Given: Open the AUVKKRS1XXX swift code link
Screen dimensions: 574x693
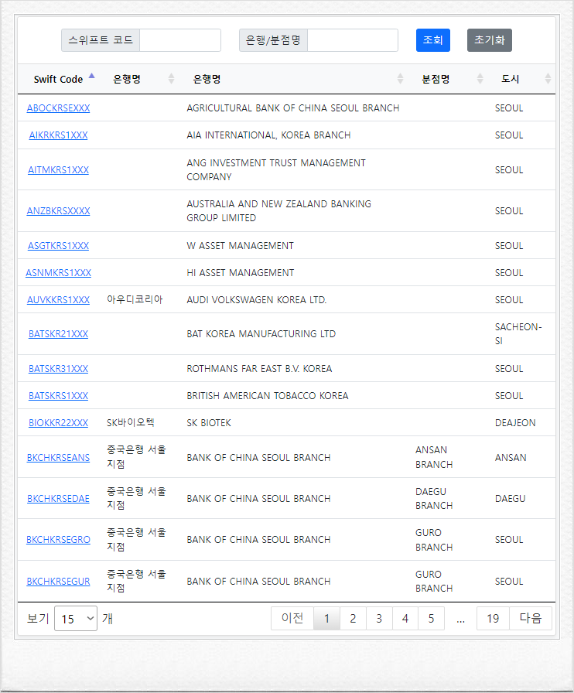Looking at the screenshot, I should (58, 299).
